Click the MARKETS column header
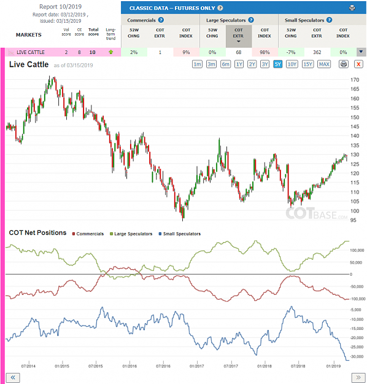Image resolution: width=367 pixels, height=384 pixels. (29, 35)
